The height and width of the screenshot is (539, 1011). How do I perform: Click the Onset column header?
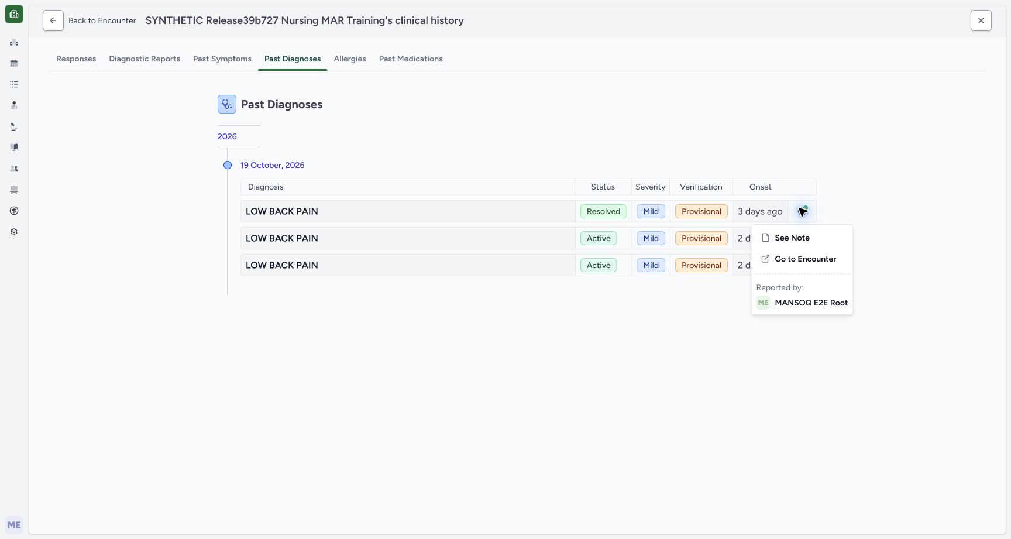(761, 187)
